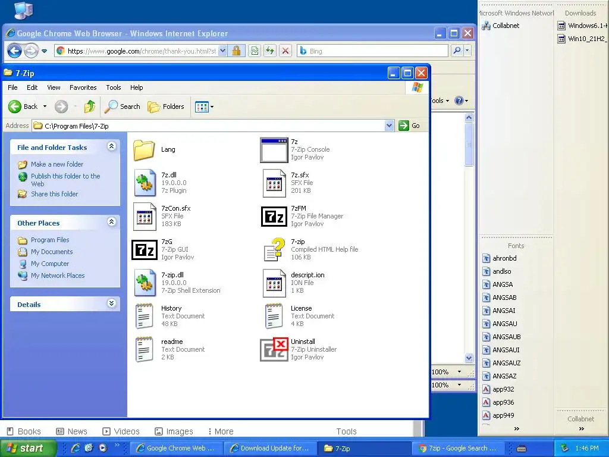Expand the Explorer address bar dropdown

click(389, 126)
